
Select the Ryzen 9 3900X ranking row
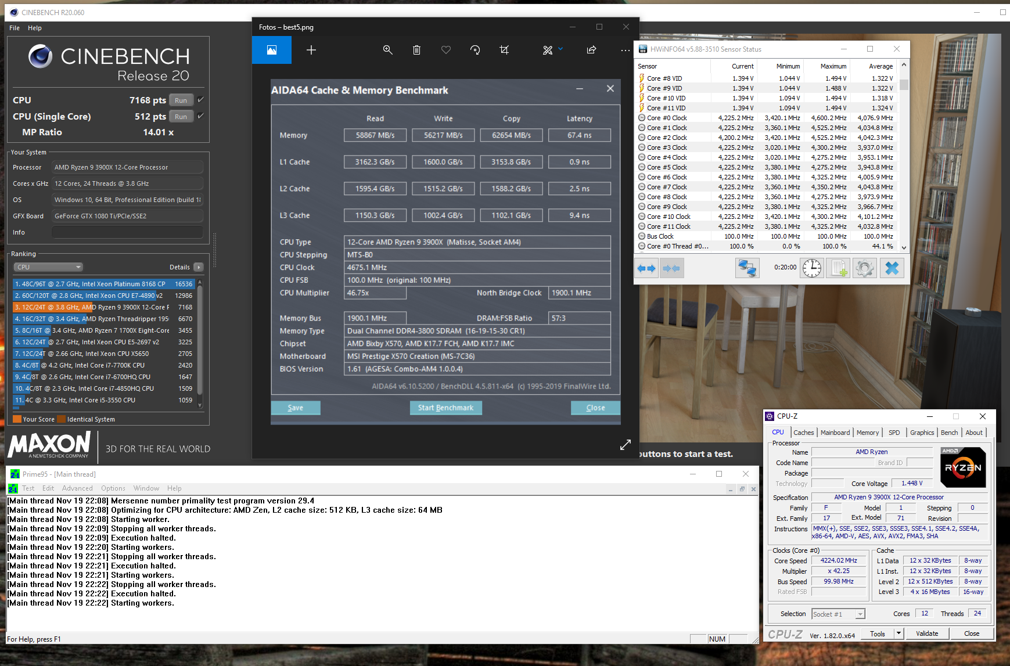pos(103,307)
